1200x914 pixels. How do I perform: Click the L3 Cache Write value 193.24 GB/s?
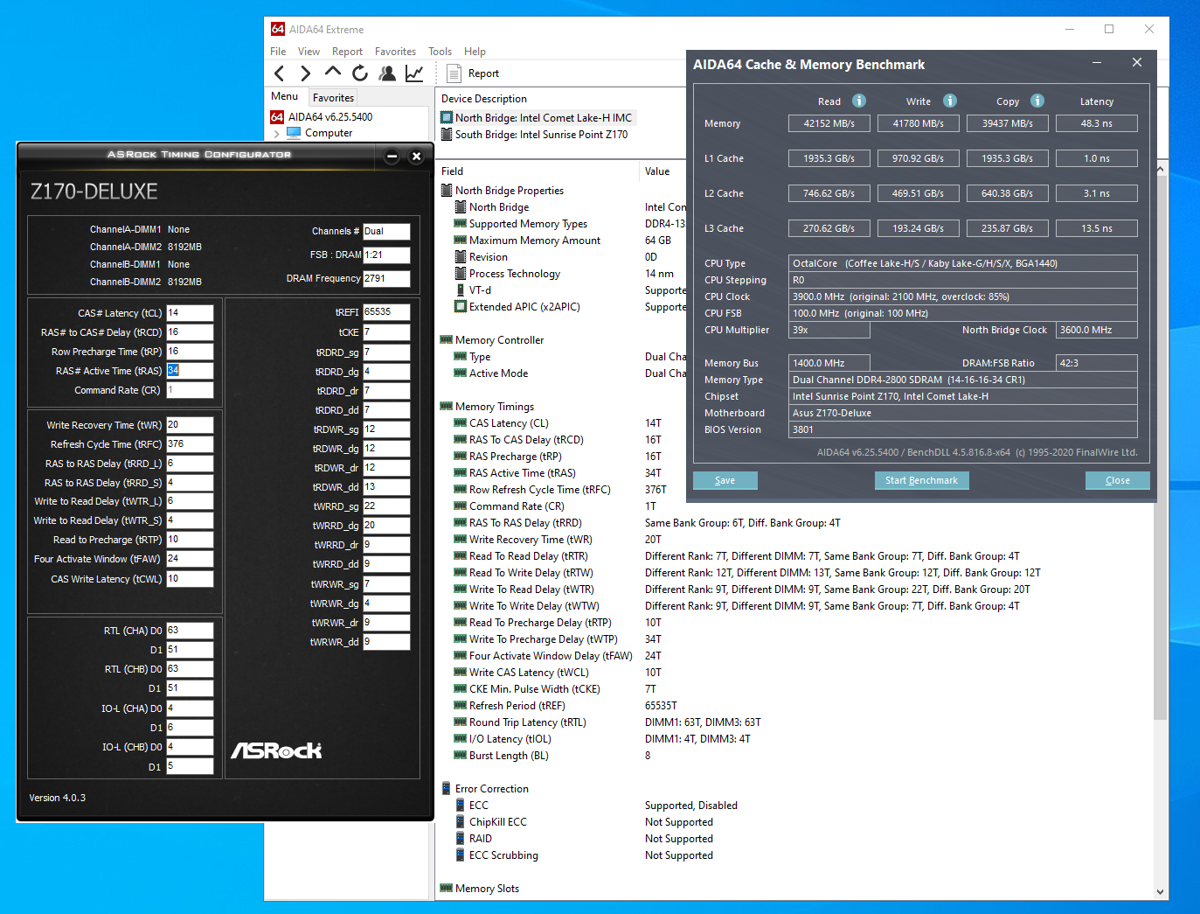pyautogui.click(x=919, y=228)
